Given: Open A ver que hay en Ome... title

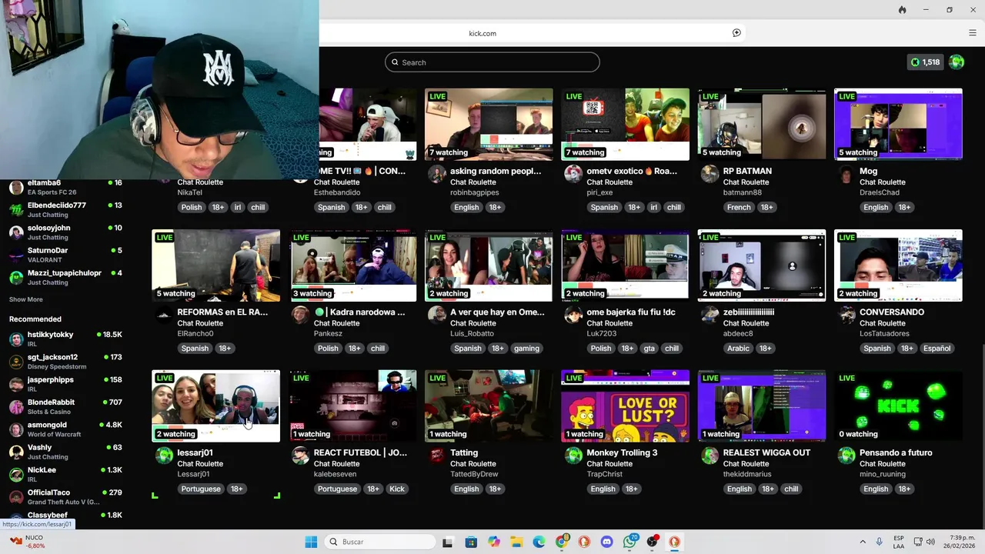Looking at the screenshot, I should [x=497, y=312].
